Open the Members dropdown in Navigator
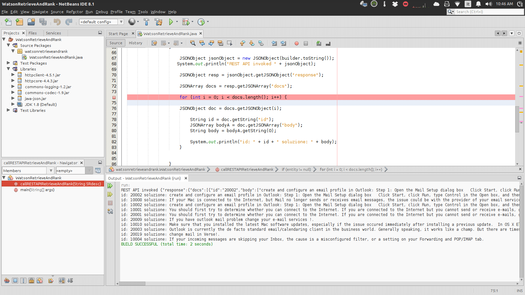Screen dimensions: 525x295 click(x=51, y=171)
